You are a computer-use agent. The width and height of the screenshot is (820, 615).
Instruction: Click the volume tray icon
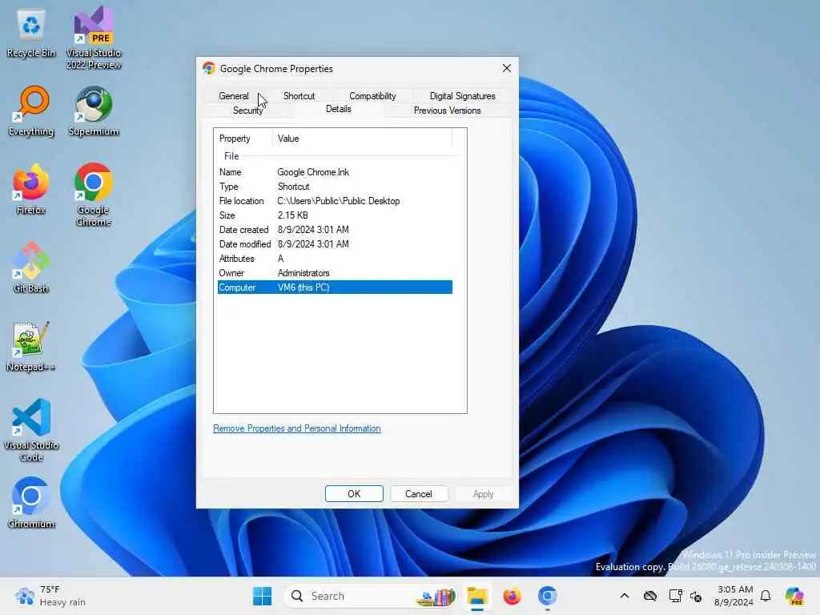point(696,596)
